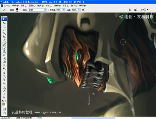
Task: Toggle Quick Mask mode
Action: 4,109
